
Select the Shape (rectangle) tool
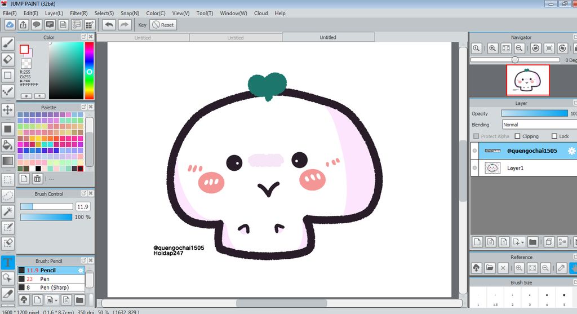[8, 76]
